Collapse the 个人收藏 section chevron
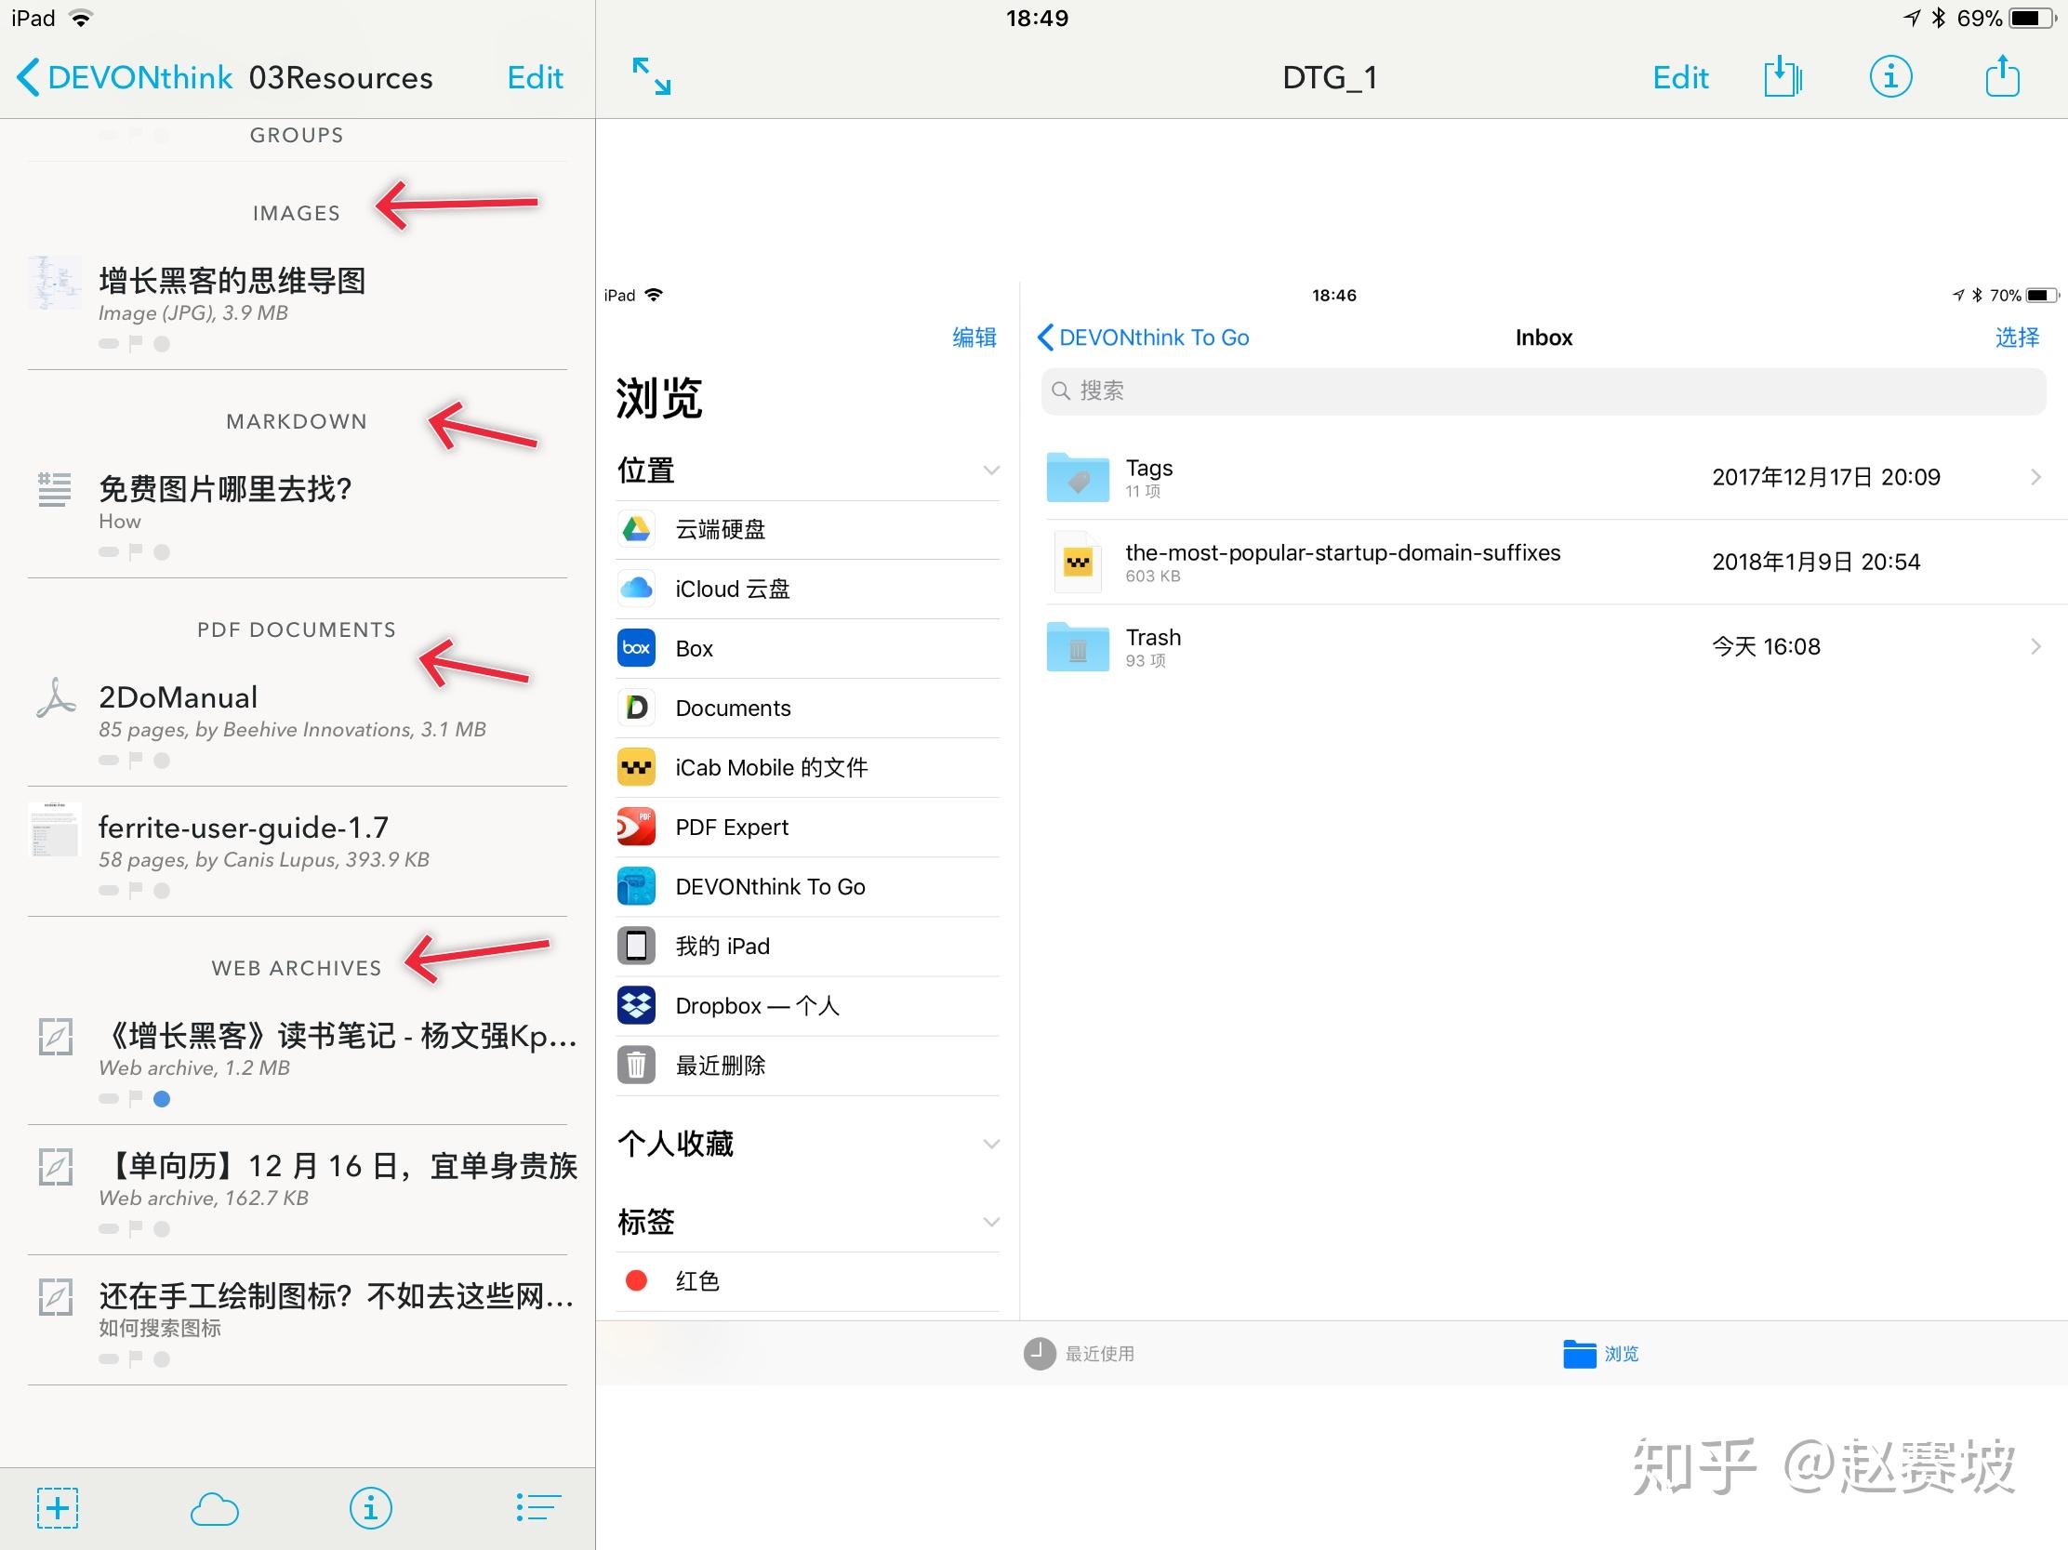Viewport: 2068px width, 1550px height. (x=991, y=1145)
